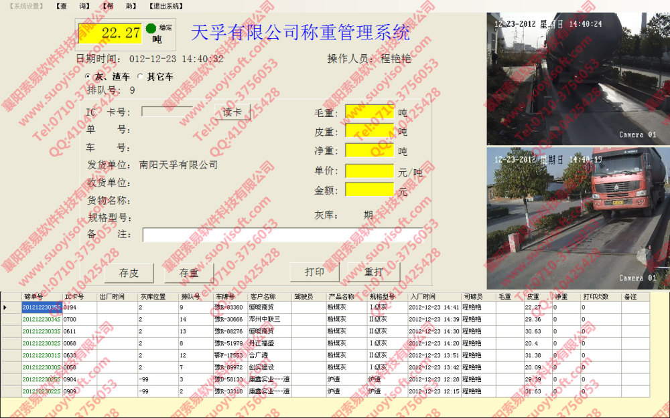The height and width of the screenshot is (418, 670).
Task: Click the yellow 净重 field
Action: pyautogui.click(x=370, y=150)
